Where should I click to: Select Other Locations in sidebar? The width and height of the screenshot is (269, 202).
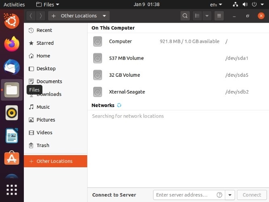[x=55, y=161]
